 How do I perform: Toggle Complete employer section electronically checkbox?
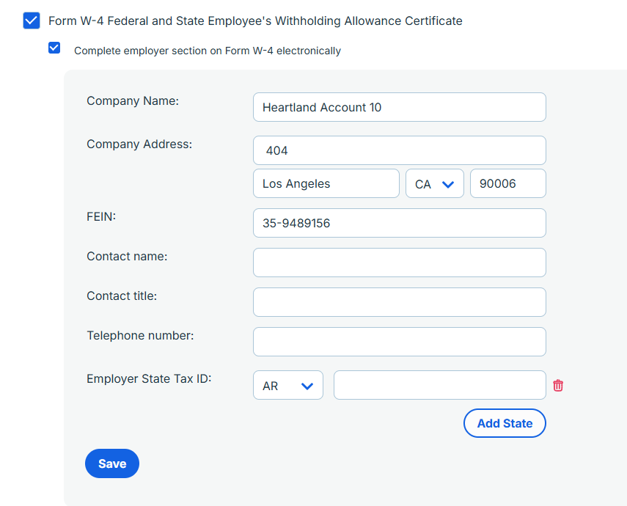pos(54,48)
